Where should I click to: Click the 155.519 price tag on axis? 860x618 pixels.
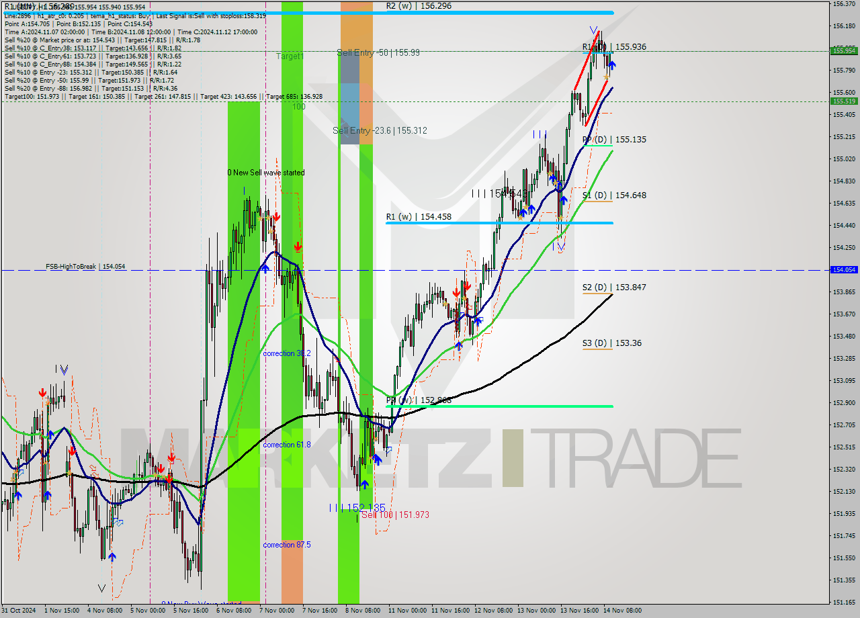[844, 101]
